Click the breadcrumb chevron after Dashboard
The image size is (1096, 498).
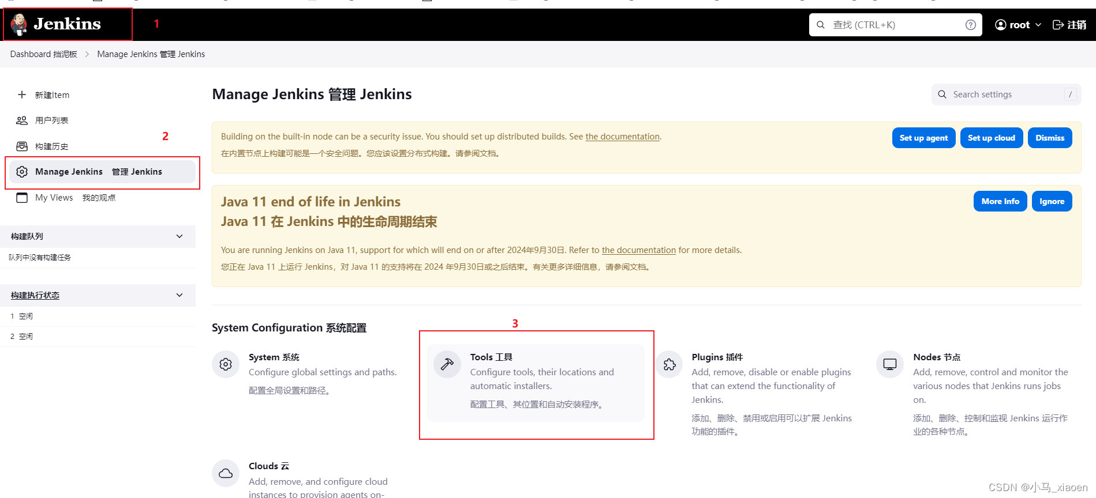(87, 54)
